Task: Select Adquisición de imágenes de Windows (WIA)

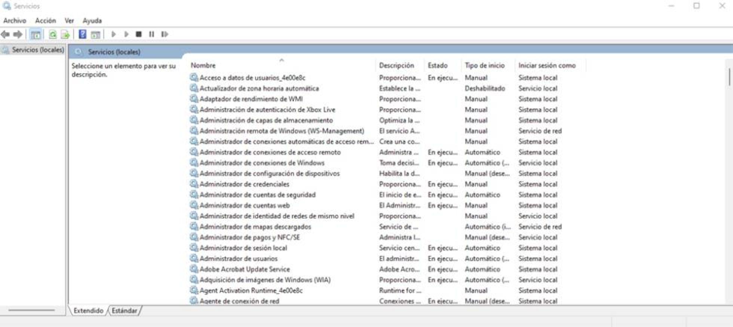Action: click(x=265, y=280)
